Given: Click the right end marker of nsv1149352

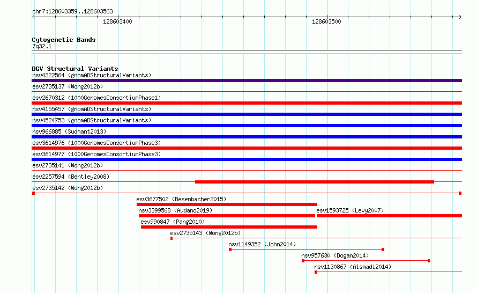Looking at the screenshot, I should (x=383, y=250).
